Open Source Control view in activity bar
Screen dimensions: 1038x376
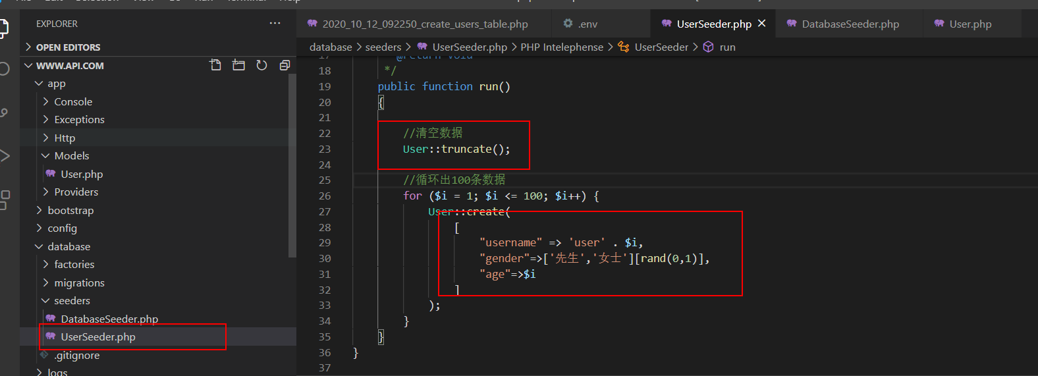4,113
